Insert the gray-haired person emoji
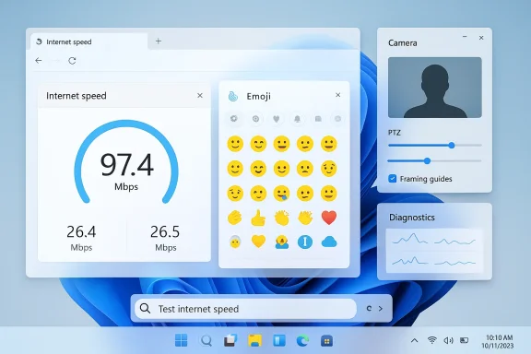 (235, 242)
